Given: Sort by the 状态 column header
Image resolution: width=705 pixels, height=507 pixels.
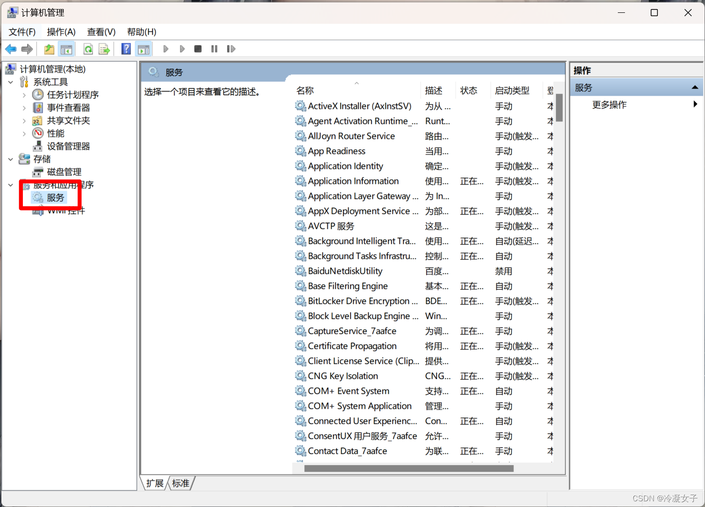Looking at the screenshot, I should point(473,90).
